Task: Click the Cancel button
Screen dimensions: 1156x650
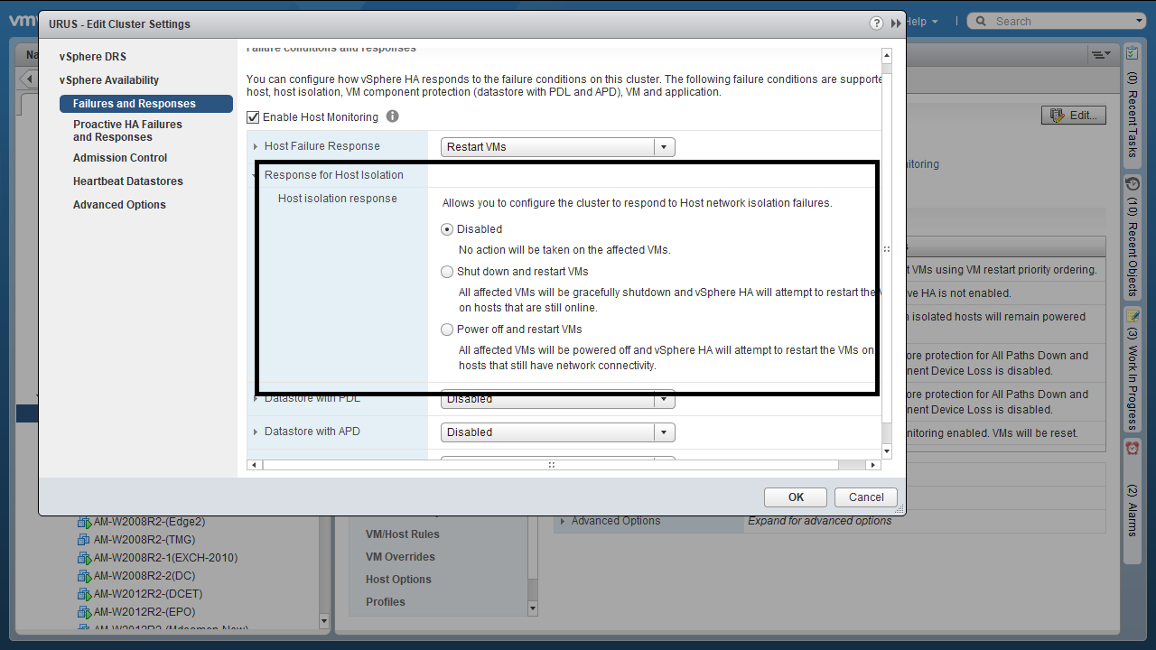Action: (x=865, y=497)
